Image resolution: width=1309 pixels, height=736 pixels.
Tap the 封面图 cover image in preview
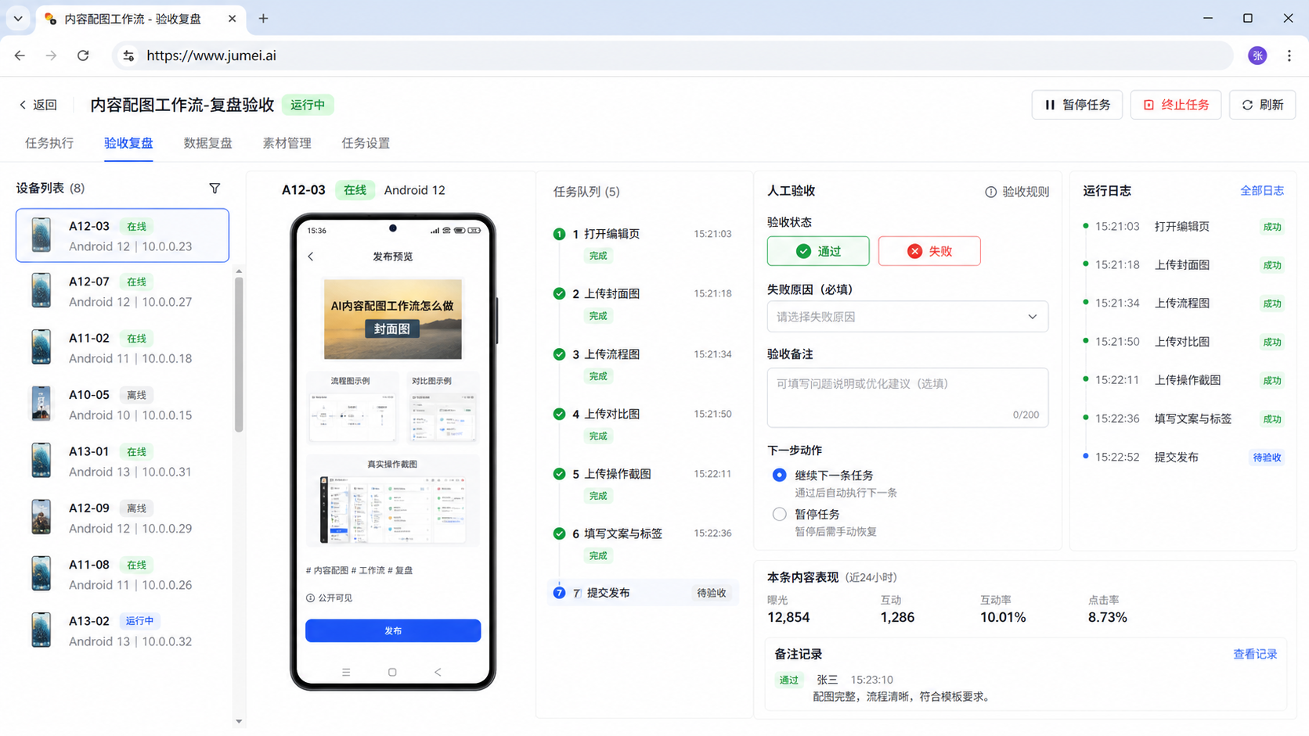pyautogui.click(x=393, y=318)
